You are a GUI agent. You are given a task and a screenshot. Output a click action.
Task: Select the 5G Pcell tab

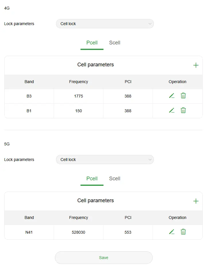tap(92, 179)
